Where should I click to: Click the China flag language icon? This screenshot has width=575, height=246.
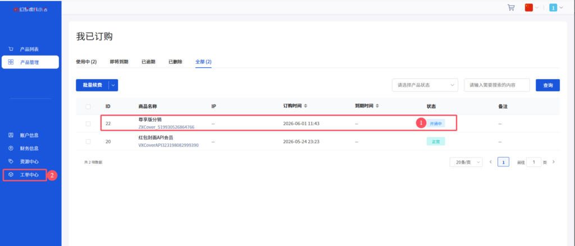tap(528, 8)
